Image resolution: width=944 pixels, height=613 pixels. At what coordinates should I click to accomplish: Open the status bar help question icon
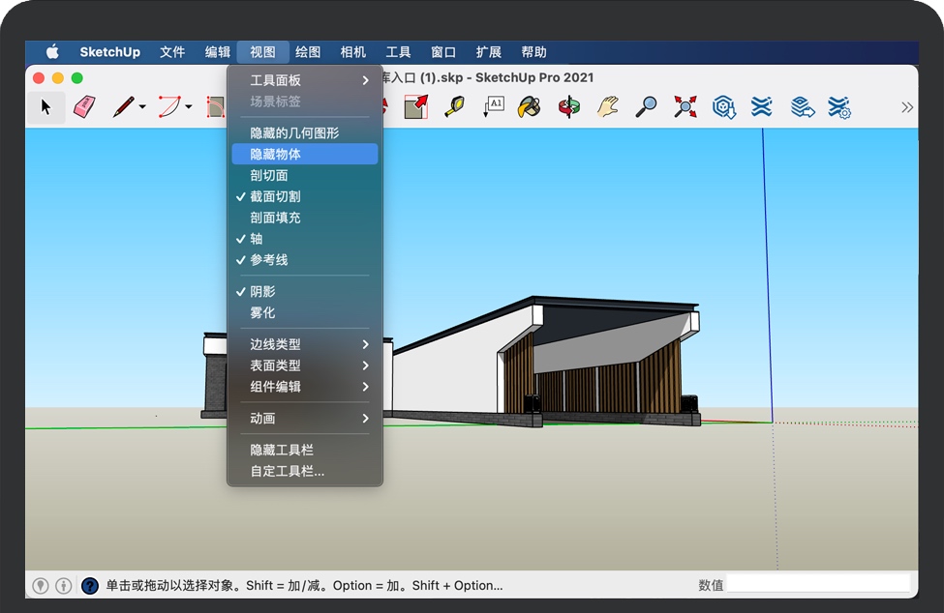click(x=90, y=585)
